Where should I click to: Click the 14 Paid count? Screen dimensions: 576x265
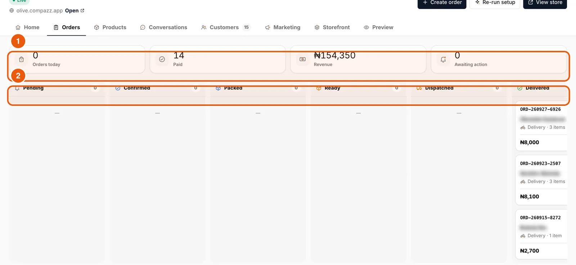[x=179, y=55]
